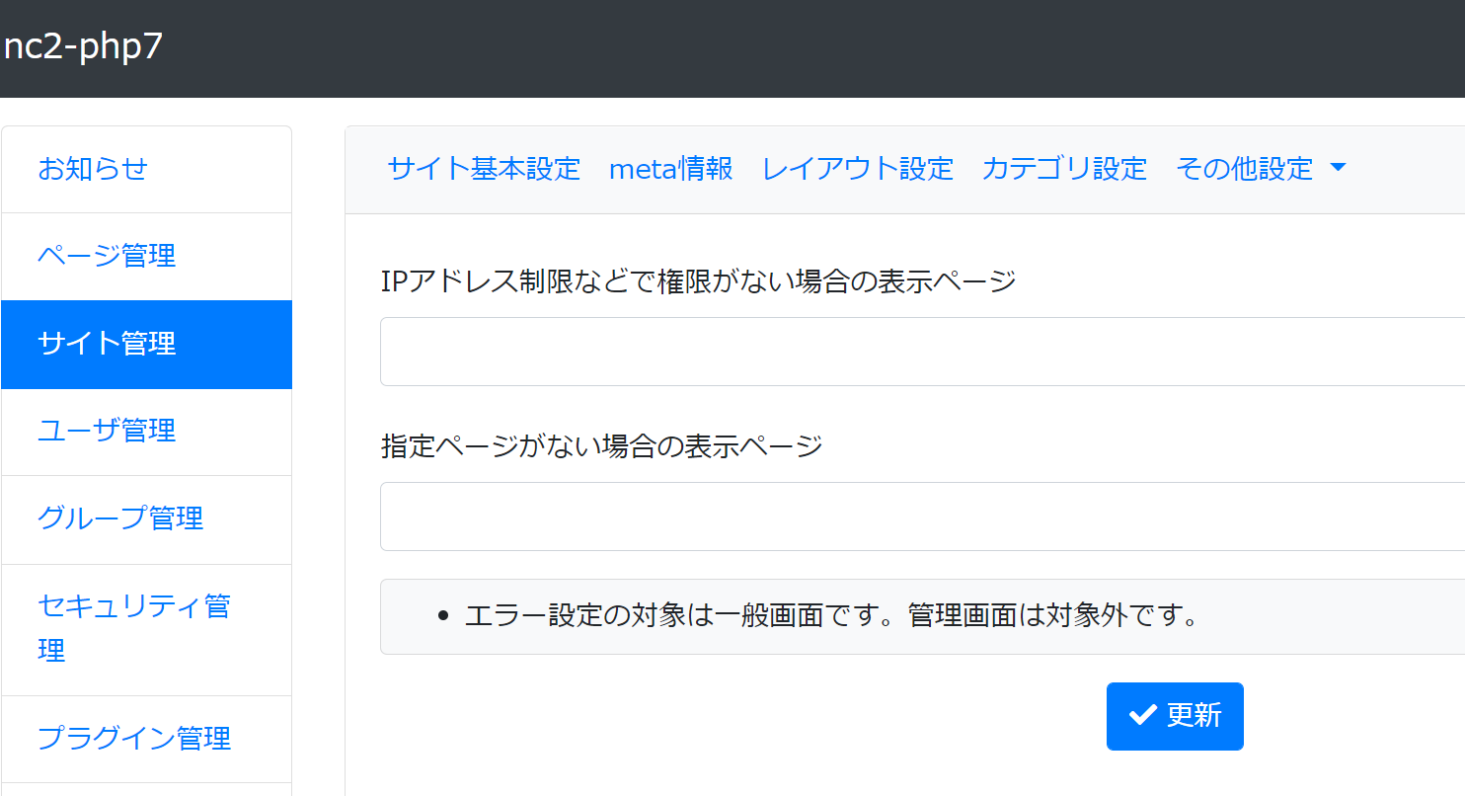Navigate to ユーザ管理 in the sidebar

click(x=107, y=432)
